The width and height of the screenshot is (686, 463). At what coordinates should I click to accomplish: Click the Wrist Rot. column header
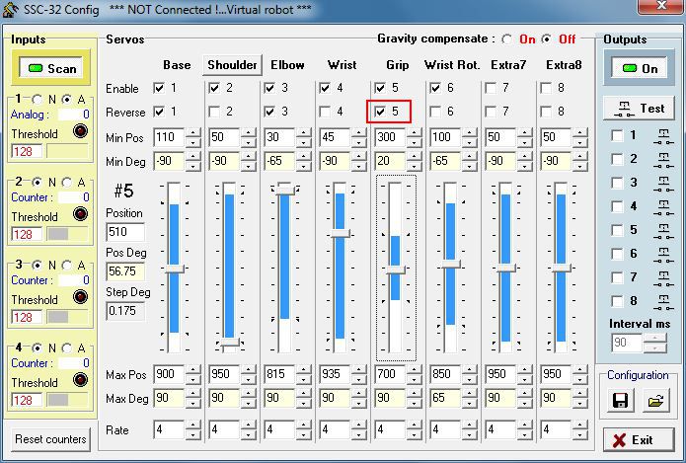[451, 65]
